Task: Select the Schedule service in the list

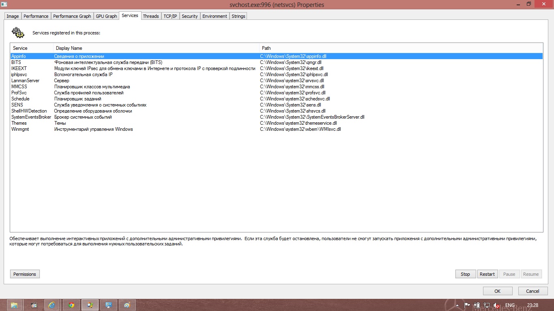Action: click(20, 99)
